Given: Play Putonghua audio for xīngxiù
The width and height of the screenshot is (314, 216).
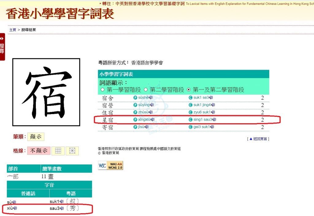Looking at the screenshot, I should [x=152, y=120].
